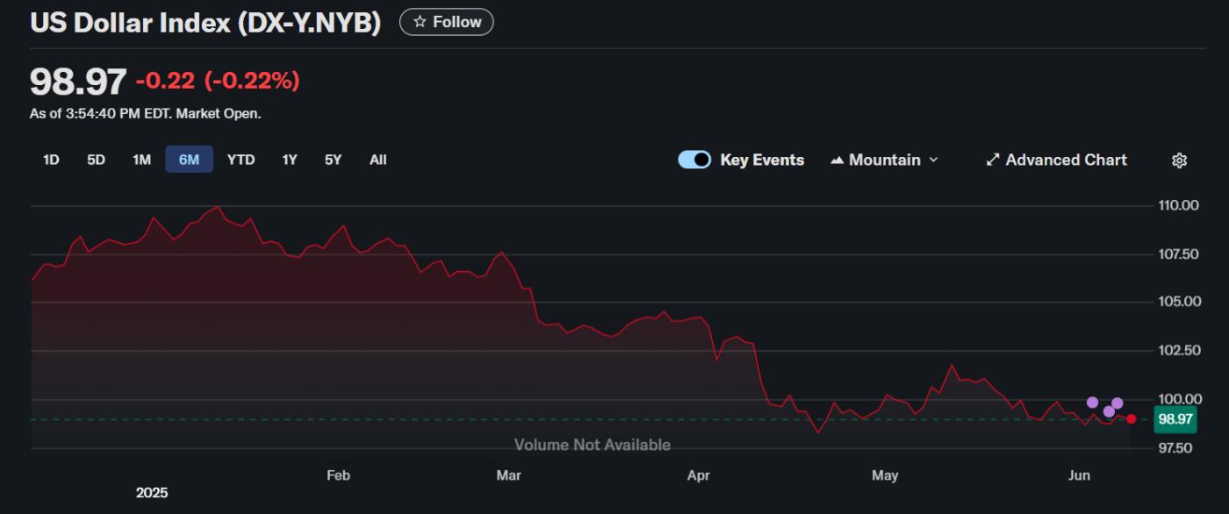Switch to the 1M range

pos(141,160)
